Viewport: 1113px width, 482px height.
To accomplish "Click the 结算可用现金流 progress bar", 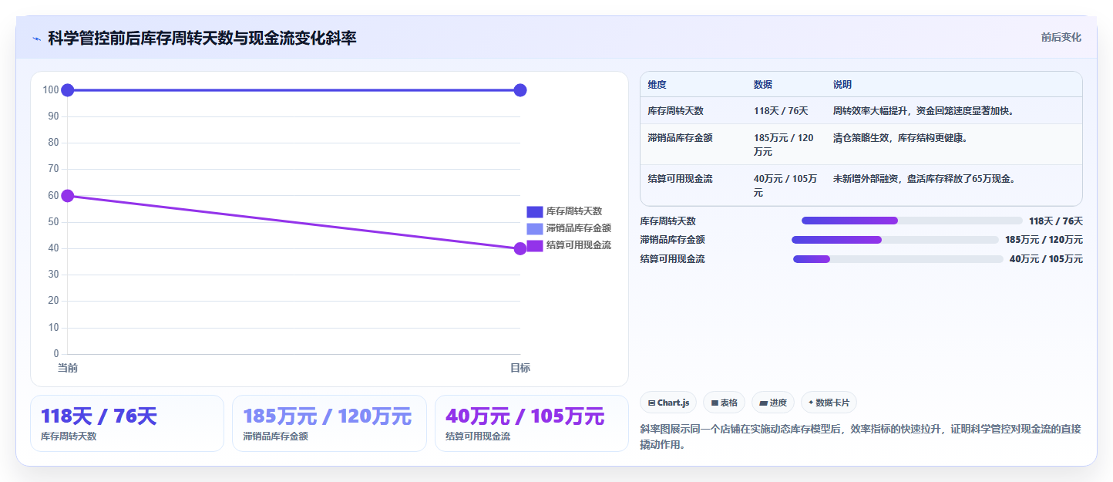I will 898,259.
